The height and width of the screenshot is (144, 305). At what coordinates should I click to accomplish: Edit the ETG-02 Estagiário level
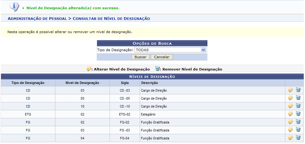coord(290,114)
